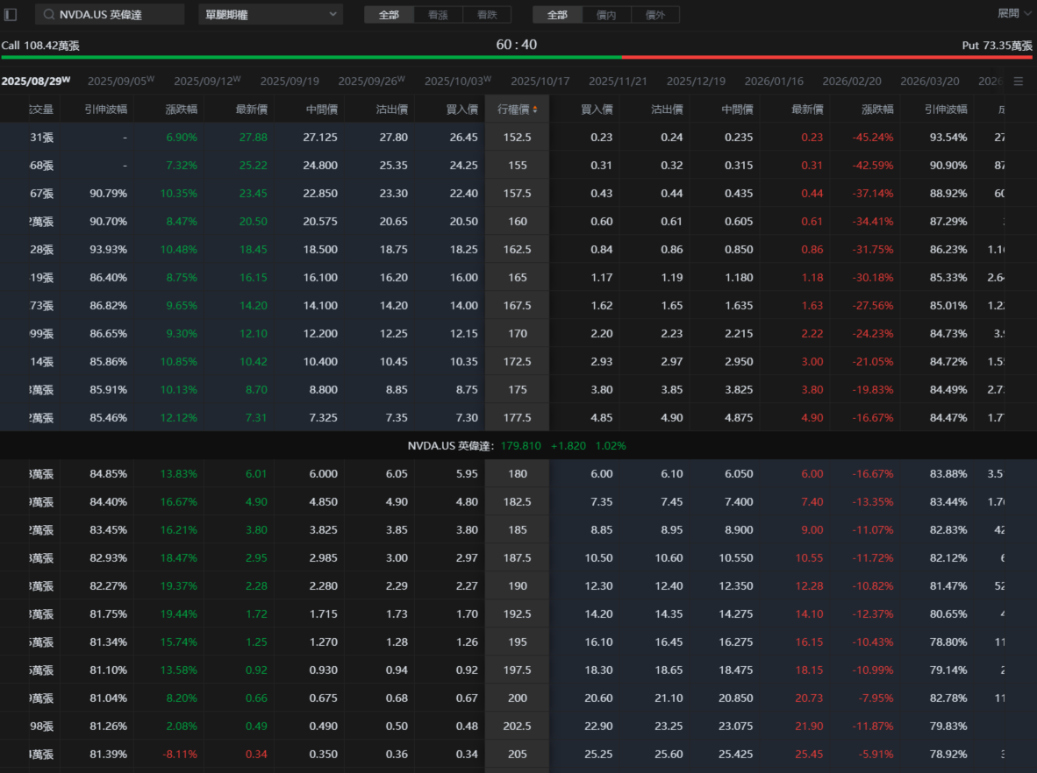Switch to 2025/12/19 expiry tab
The width and height of the screenshot is (1037, 773).
click(x=696, y=82)
